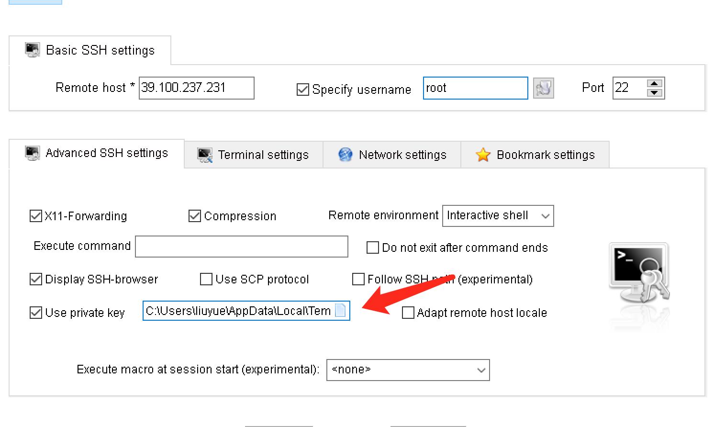Image resolution: width=714 pixels, height=427 pixels.
Task: Switch to the Terminal settings tab
Action: [253, 155]
